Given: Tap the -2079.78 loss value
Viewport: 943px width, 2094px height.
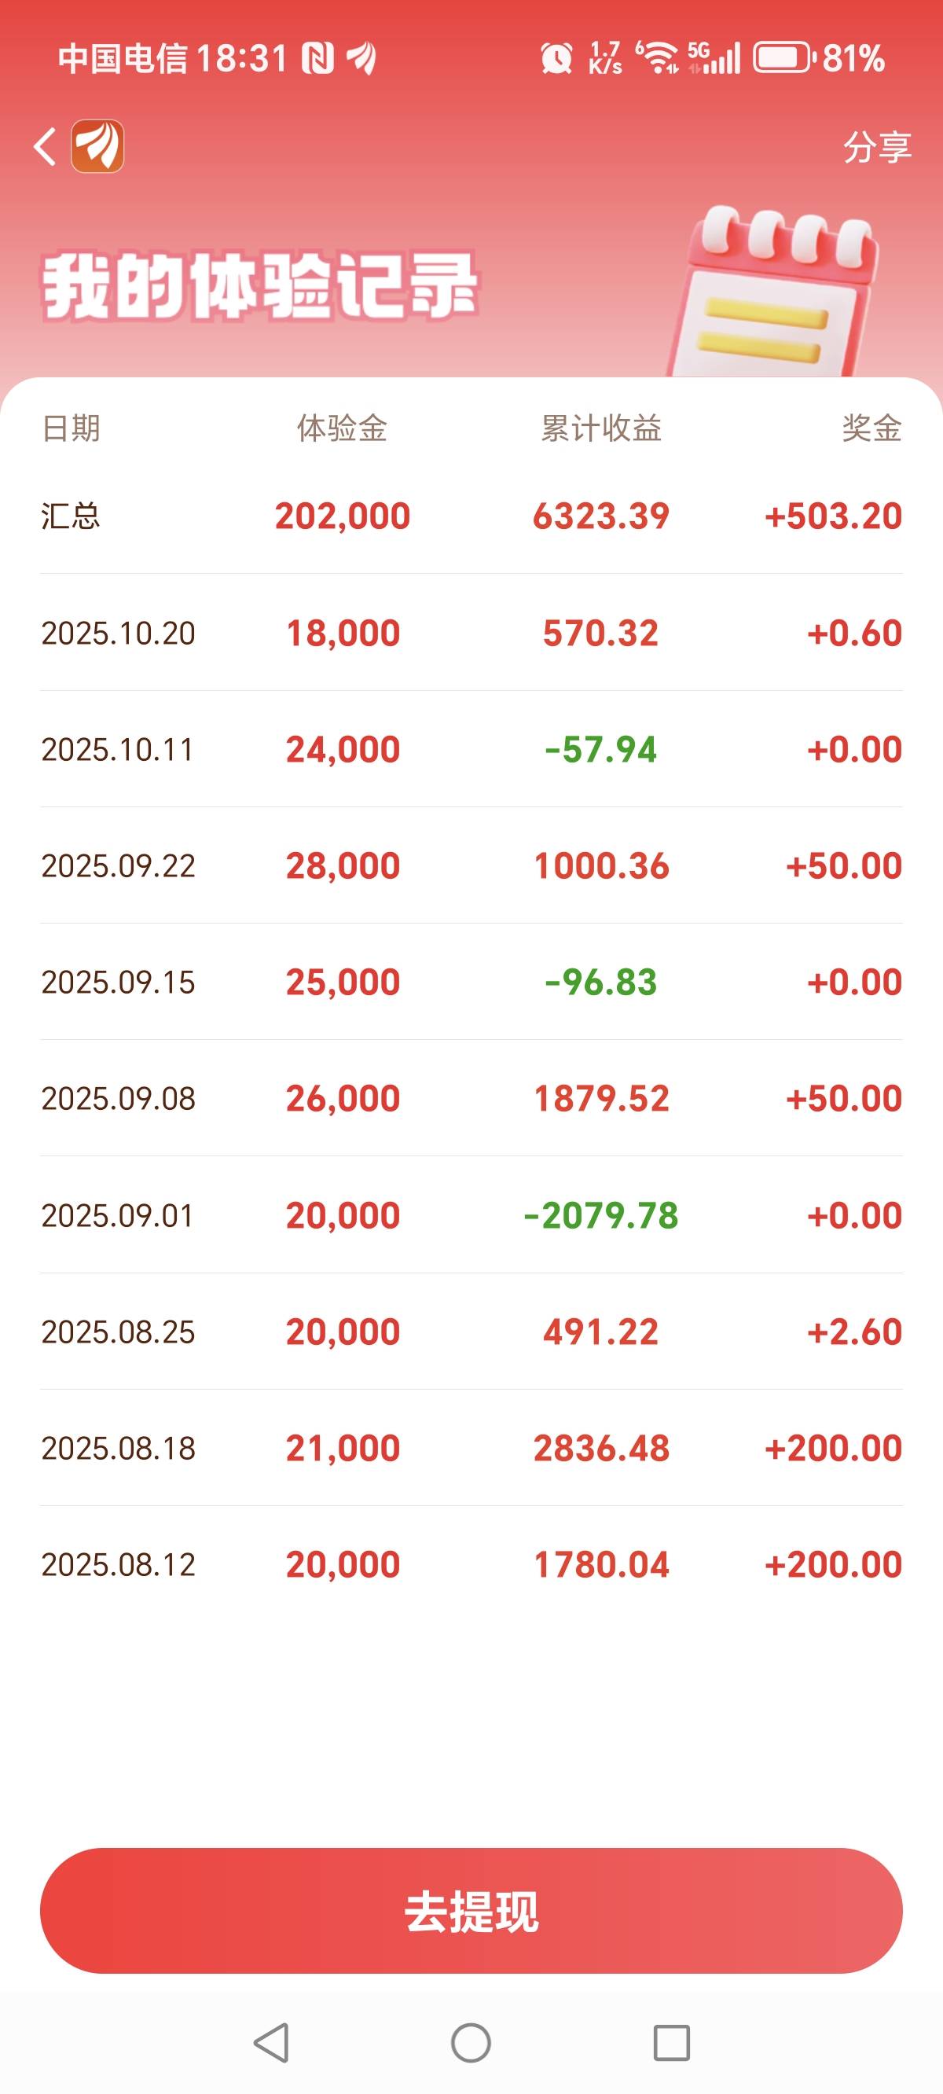Looking at the screenshot, I should point(600,1216).
